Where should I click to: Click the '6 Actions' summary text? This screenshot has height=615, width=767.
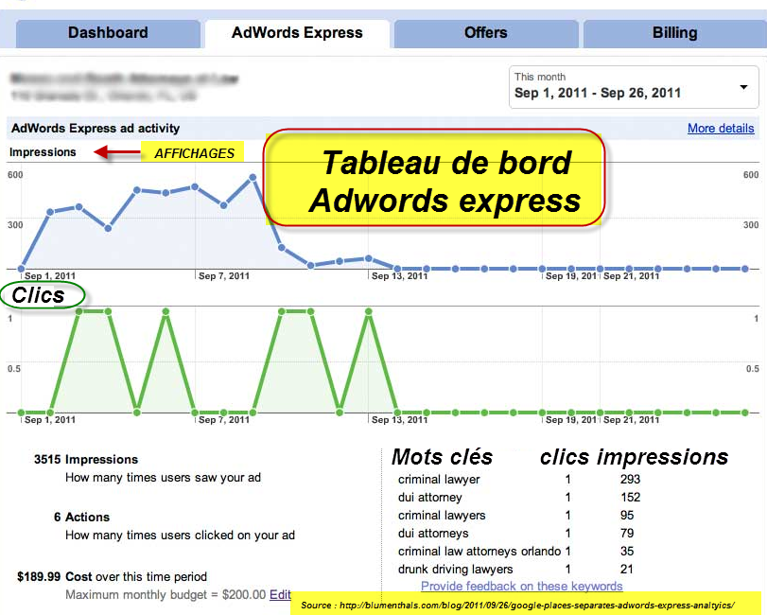[x=81, y=518]
